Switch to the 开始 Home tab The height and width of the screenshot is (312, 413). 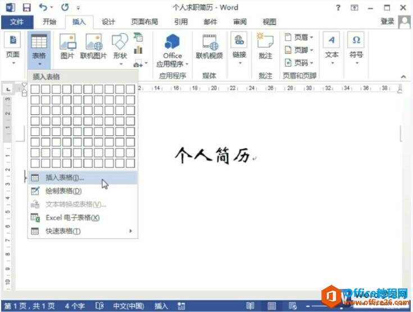pyautogui.click(x=49, y=22)
